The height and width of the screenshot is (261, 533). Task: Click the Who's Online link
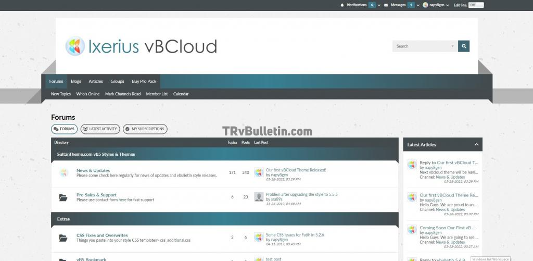point(88,94)
